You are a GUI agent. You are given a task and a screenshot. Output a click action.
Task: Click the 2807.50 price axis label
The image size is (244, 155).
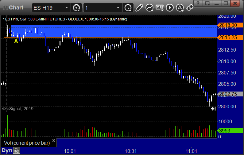click(x=227, y=73)
